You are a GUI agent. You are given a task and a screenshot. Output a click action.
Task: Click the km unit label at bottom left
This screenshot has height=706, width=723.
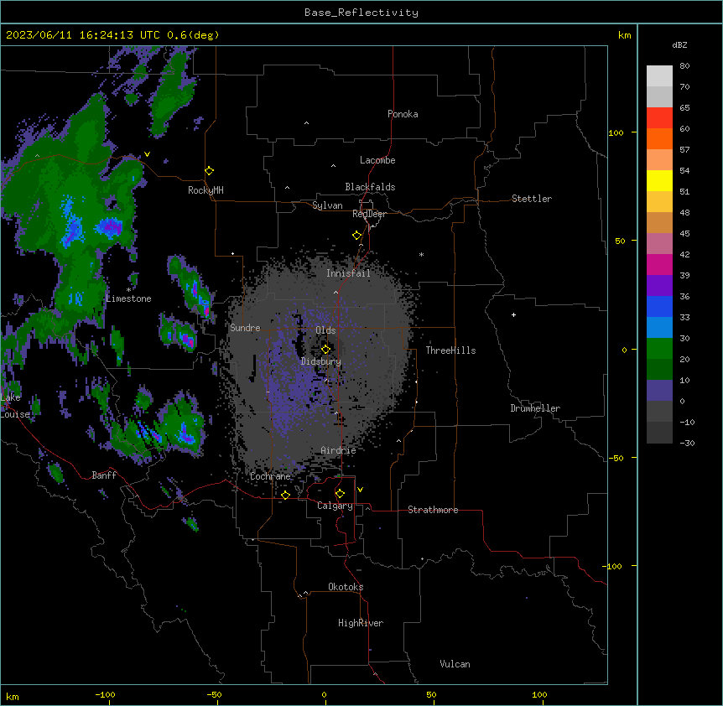click(x=13, y=696)
